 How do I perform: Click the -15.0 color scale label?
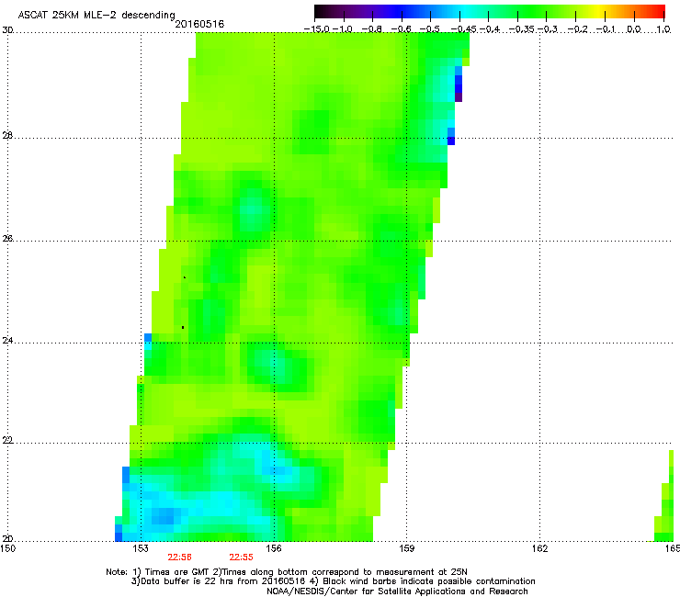coord(317,29)
